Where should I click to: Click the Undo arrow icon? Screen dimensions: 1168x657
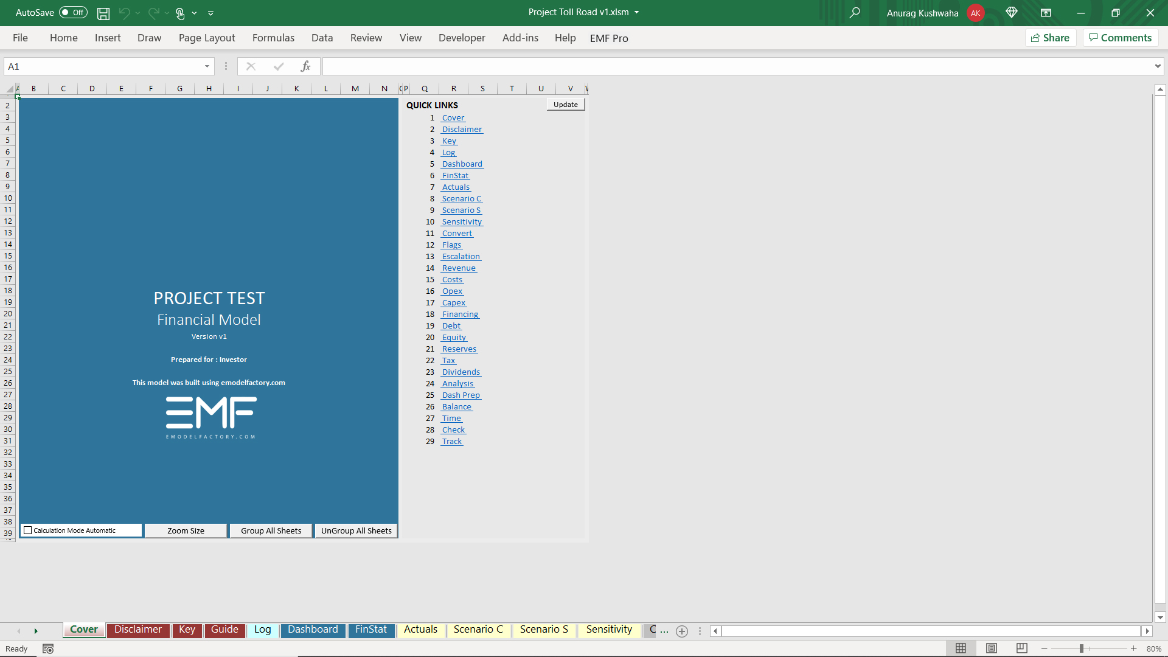(x=125, y=13)
